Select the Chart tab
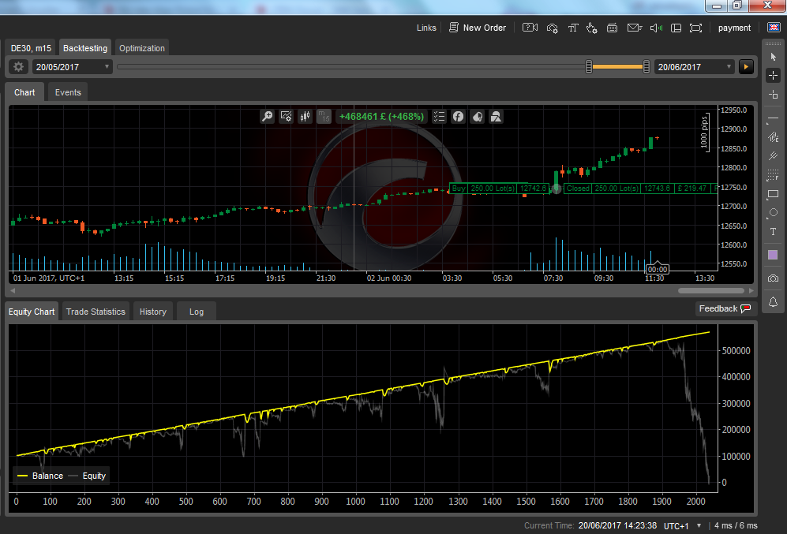Viewport: 787px width, 534px height. (24, 92)
